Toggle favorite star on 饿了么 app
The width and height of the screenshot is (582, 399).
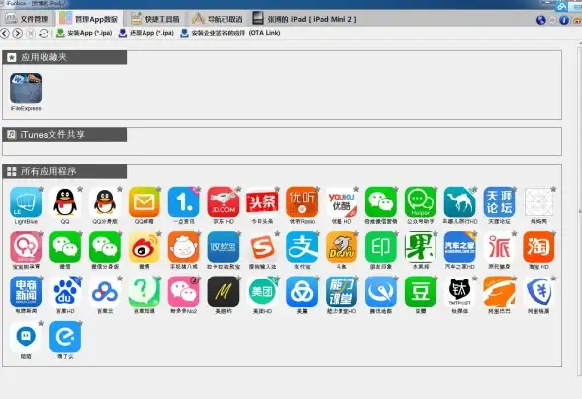pos(80,323)
